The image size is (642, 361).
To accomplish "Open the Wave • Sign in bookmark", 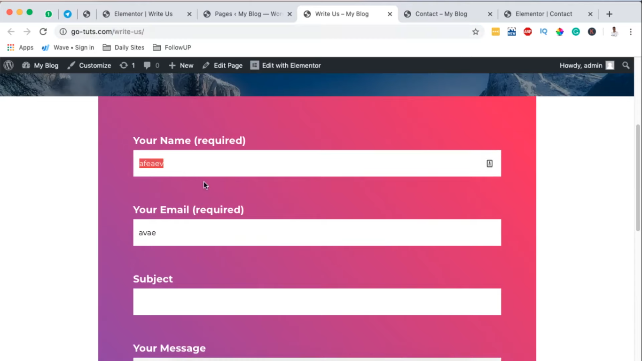I will pyautogui.click(x=68, y=47).
